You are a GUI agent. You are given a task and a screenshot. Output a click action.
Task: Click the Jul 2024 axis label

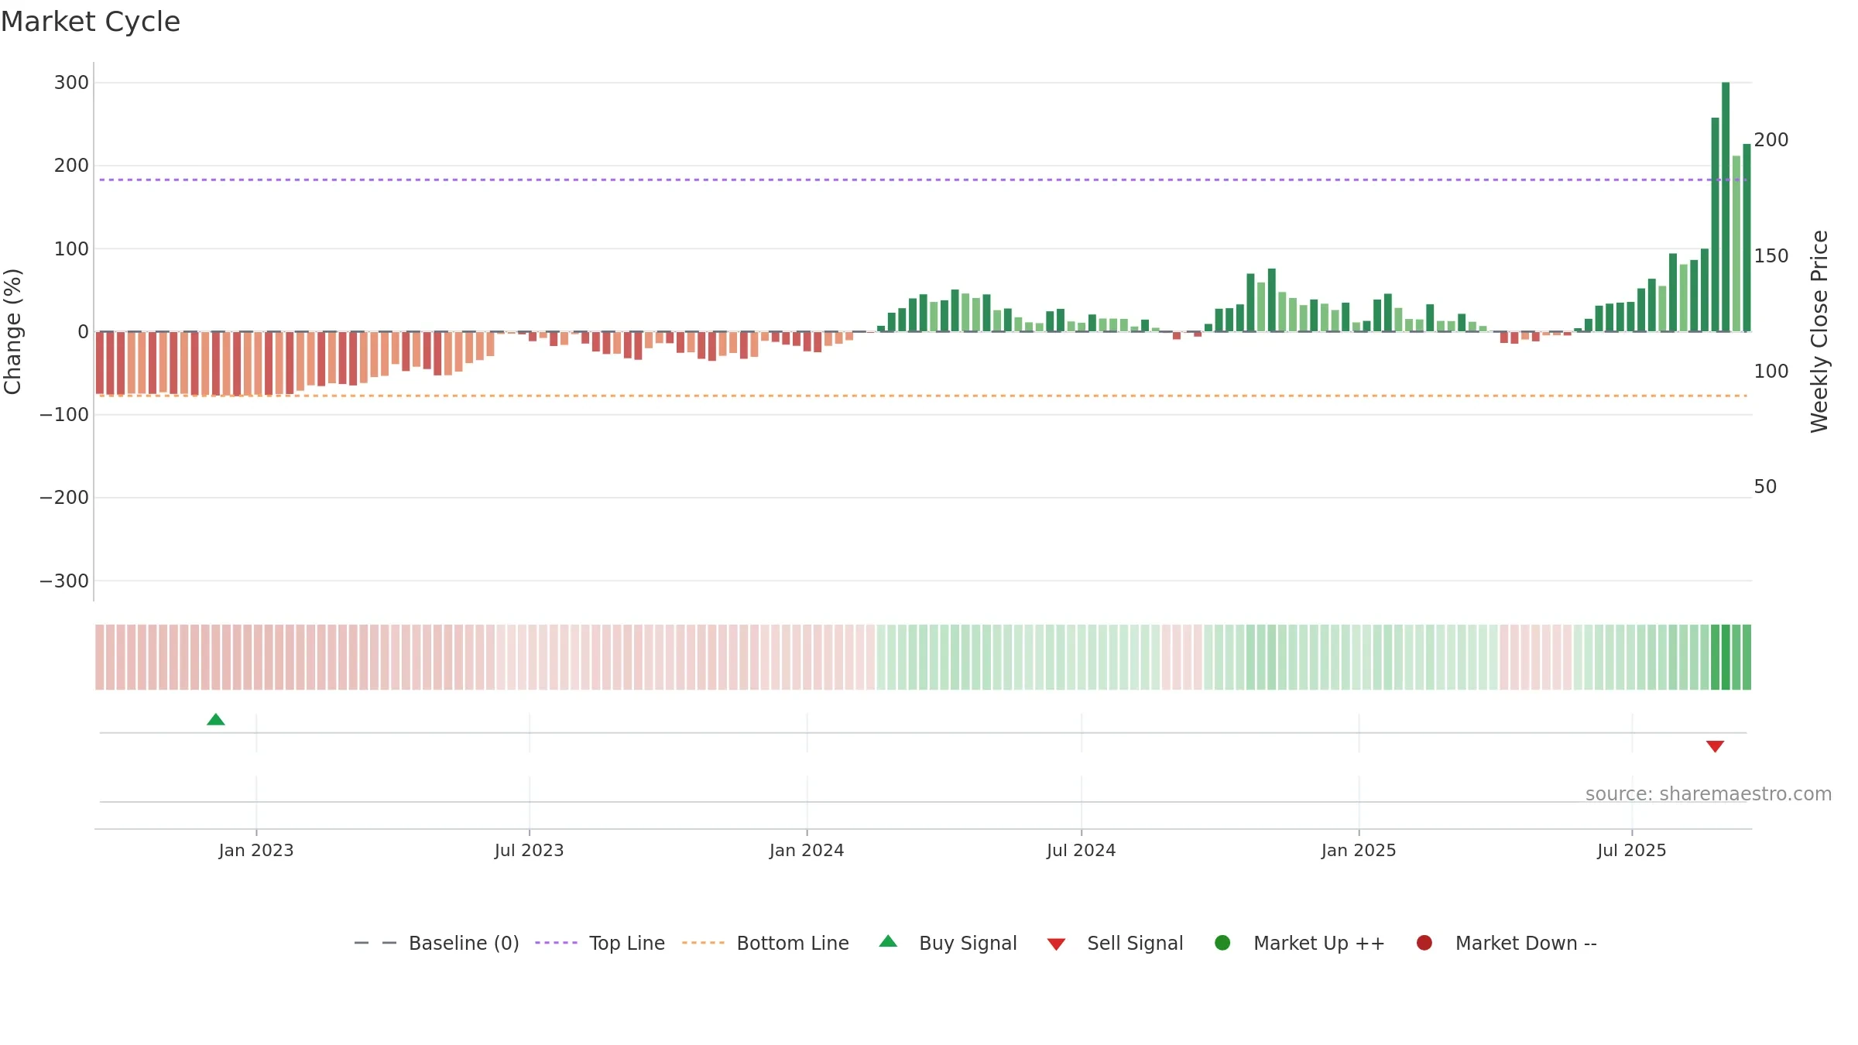(x=1082, y=851)
